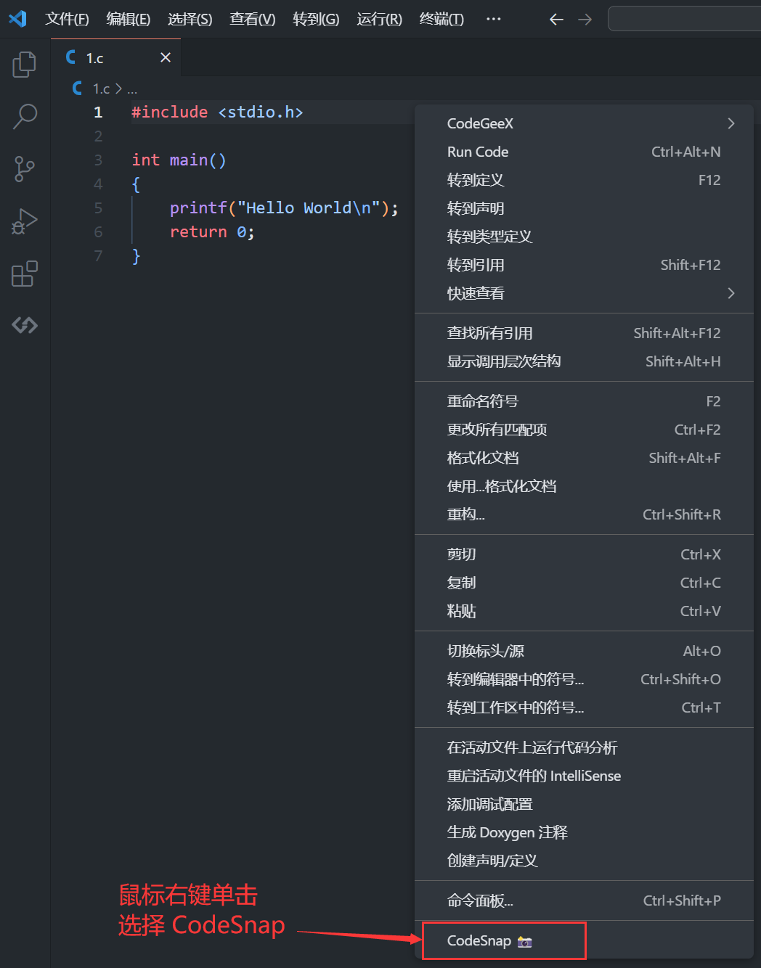The image size is (761, 968).
Task: Choose 使用...格式化文档 menu entry
Action: pos(584,486)
